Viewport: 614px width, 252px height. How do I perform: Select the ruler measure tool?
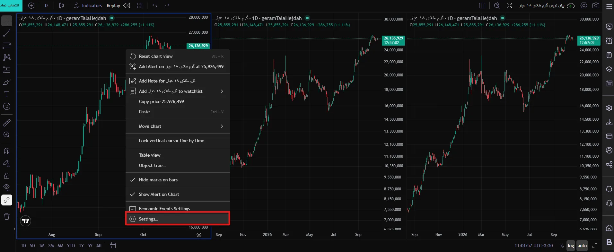tap(7, 122)
